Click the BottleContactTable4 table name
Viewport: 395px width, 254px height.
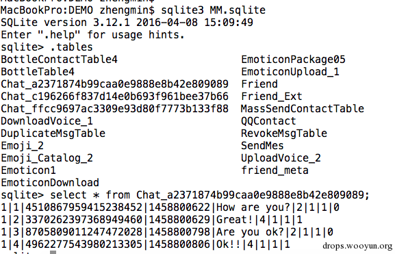59,60
